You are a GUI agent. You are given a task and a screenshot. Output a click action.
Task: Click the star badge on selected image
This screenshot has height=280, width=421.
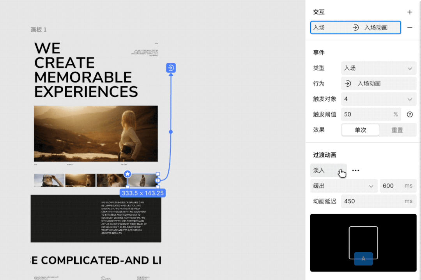(127, 174)
